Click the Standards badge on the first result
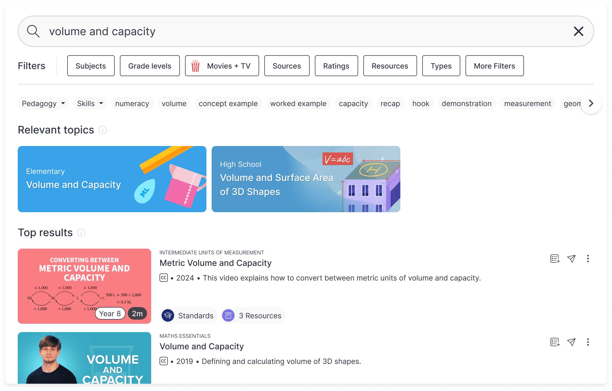This screenshot has height=391, width=612. (188, 315)
